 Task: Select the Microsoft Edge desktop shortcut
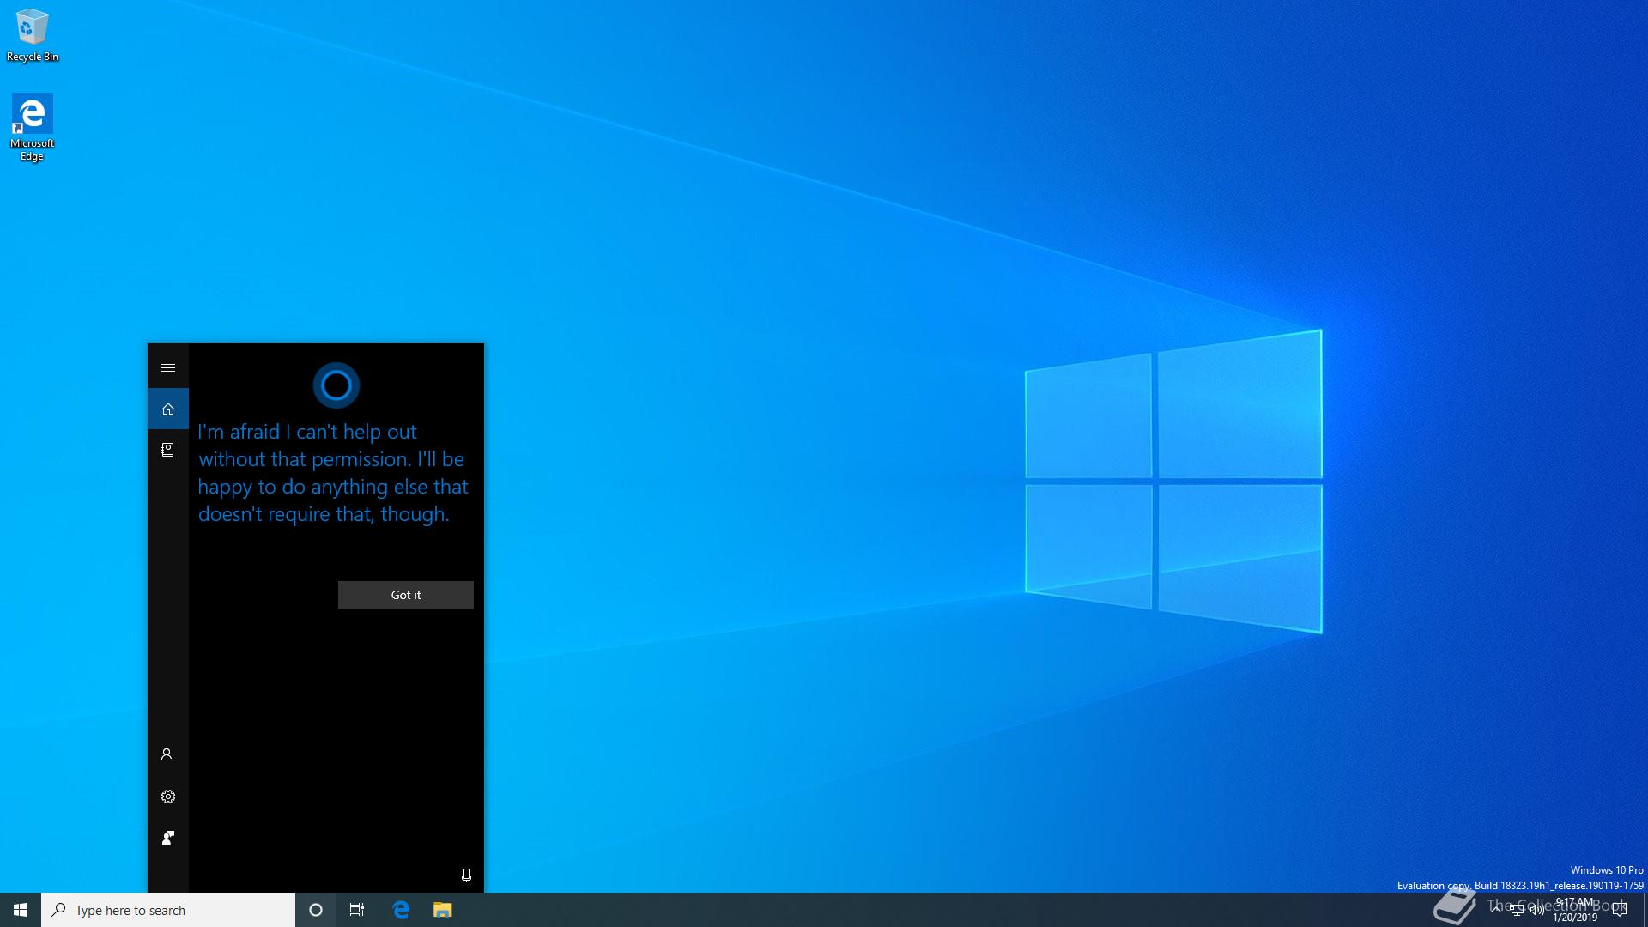[33, 128]
